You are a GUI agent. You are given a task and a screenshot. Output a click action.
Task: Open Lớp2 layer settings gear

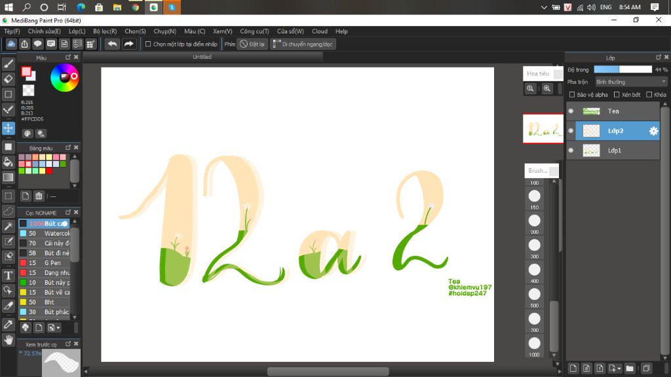653,131
